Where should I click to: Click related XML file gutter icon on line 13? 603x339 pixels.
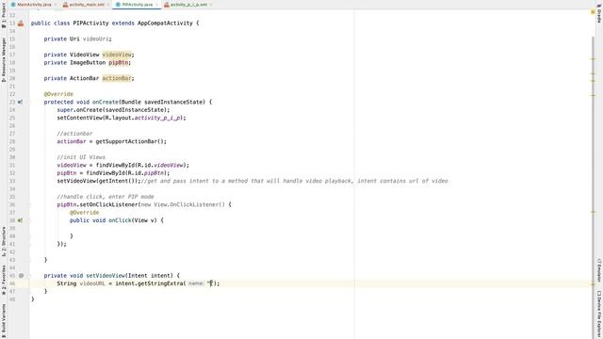tap(21, 24)
